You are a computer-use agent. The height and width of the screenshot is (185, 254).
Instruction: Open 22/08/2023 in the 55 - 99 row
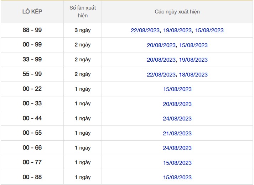(161, 75)
